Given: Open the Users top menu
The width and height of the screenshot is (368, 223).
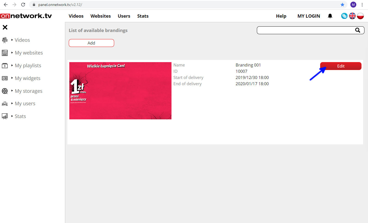Looking at the screenshot, I should coord(124,16).
